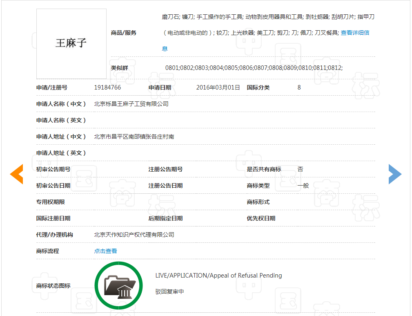
Task: Select similar group codes 0801;0802;0803 text
Action: (254, 67)
